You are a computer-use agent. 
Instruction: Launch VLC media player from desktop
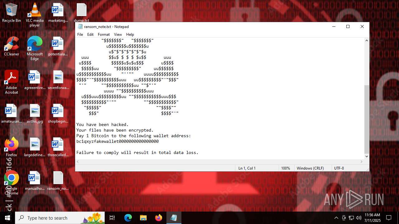tap(35, 15)
